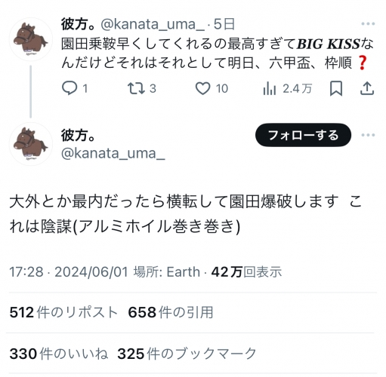Open the second tweet's horse avatar
386x377 pixels.
pos(31,144)
